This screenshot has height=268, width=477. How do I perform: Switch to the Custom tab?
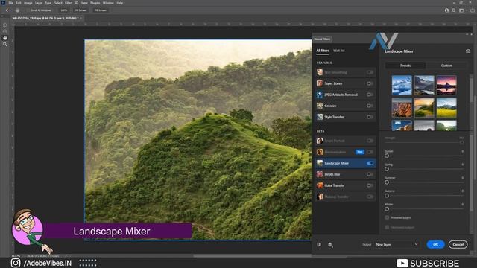(x=446, y=66)
